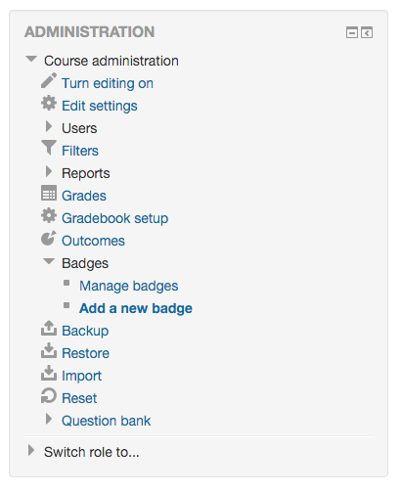Expand the Switch role to... section
Viewport: 401px width, 495px height.
click(31, 450)
